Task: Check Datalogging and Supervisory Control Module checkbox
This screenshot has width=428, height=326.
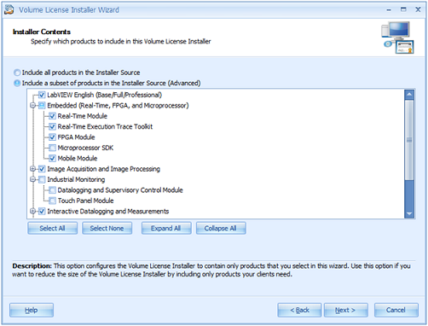Action: (x=52, y=190)
